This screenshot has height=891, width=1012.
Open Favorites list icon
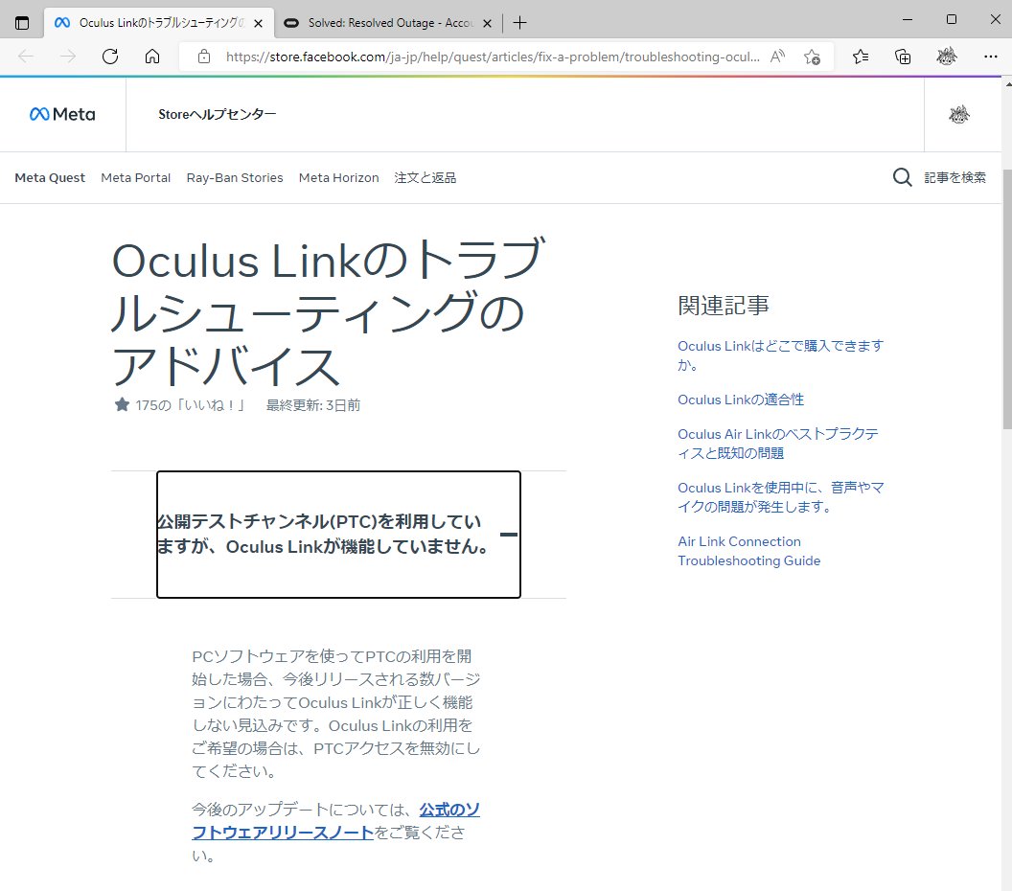[x=861, y=57]
